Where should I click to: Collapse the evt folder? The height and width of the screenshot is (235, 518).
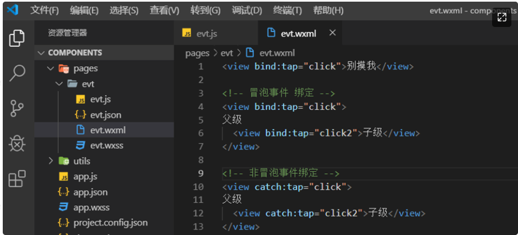coord(88,84)
